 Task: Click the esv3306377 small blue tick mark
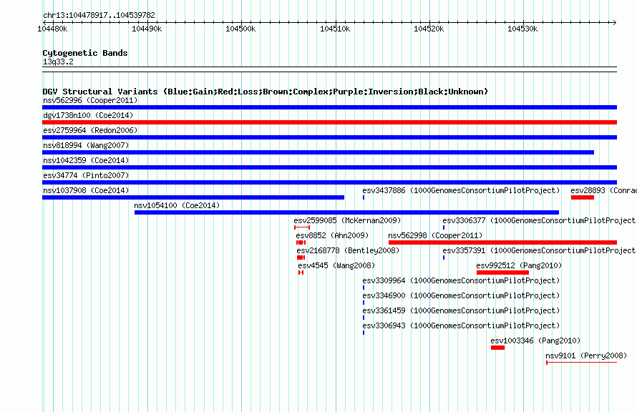(x=444, y=227)
